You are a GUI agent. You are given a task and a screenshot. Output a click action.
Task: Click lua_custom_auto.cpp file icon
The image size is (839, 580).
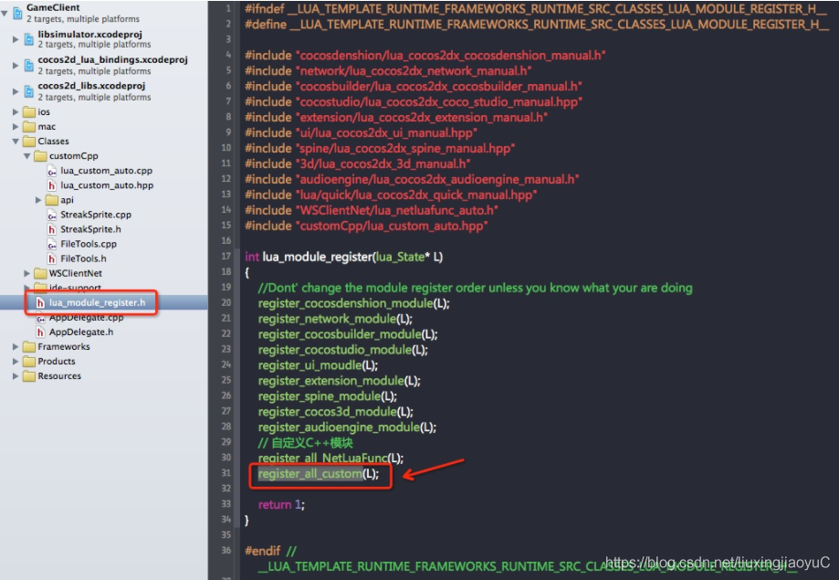pos(51,171)
